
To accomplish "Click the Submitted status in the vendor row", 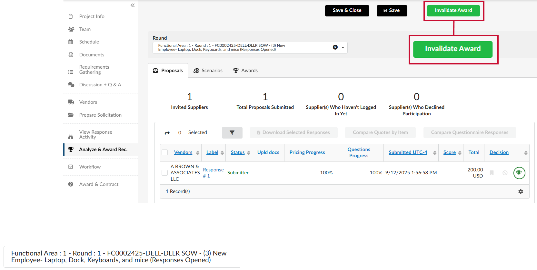I will (x=238, y=173).
